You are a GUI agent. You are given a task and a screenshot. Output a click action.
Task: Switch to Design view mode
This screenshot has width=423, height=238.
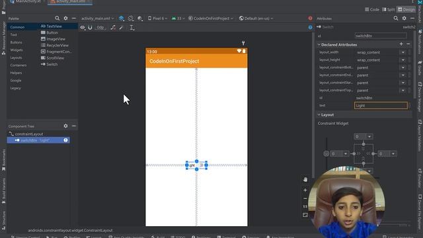(x=406, y=9)
